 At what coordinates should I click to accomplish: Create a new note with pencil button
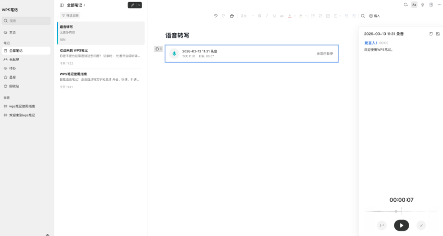pos(132,5)
